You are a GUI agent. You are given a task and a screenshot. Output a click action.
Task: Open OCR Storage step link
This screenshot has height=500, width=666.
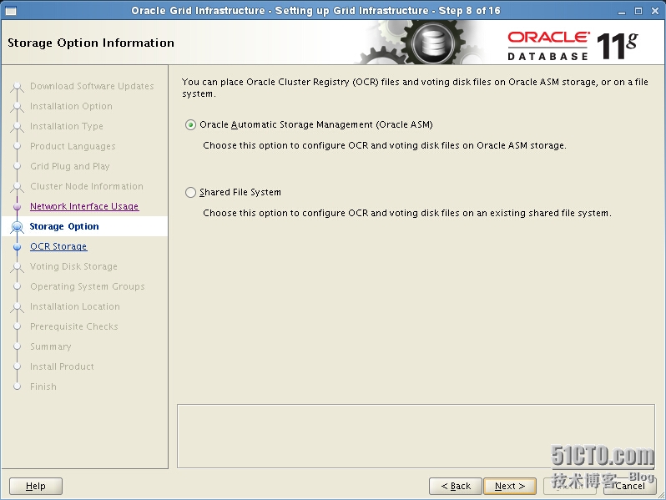pyautogui.click(x=58, y=246)
